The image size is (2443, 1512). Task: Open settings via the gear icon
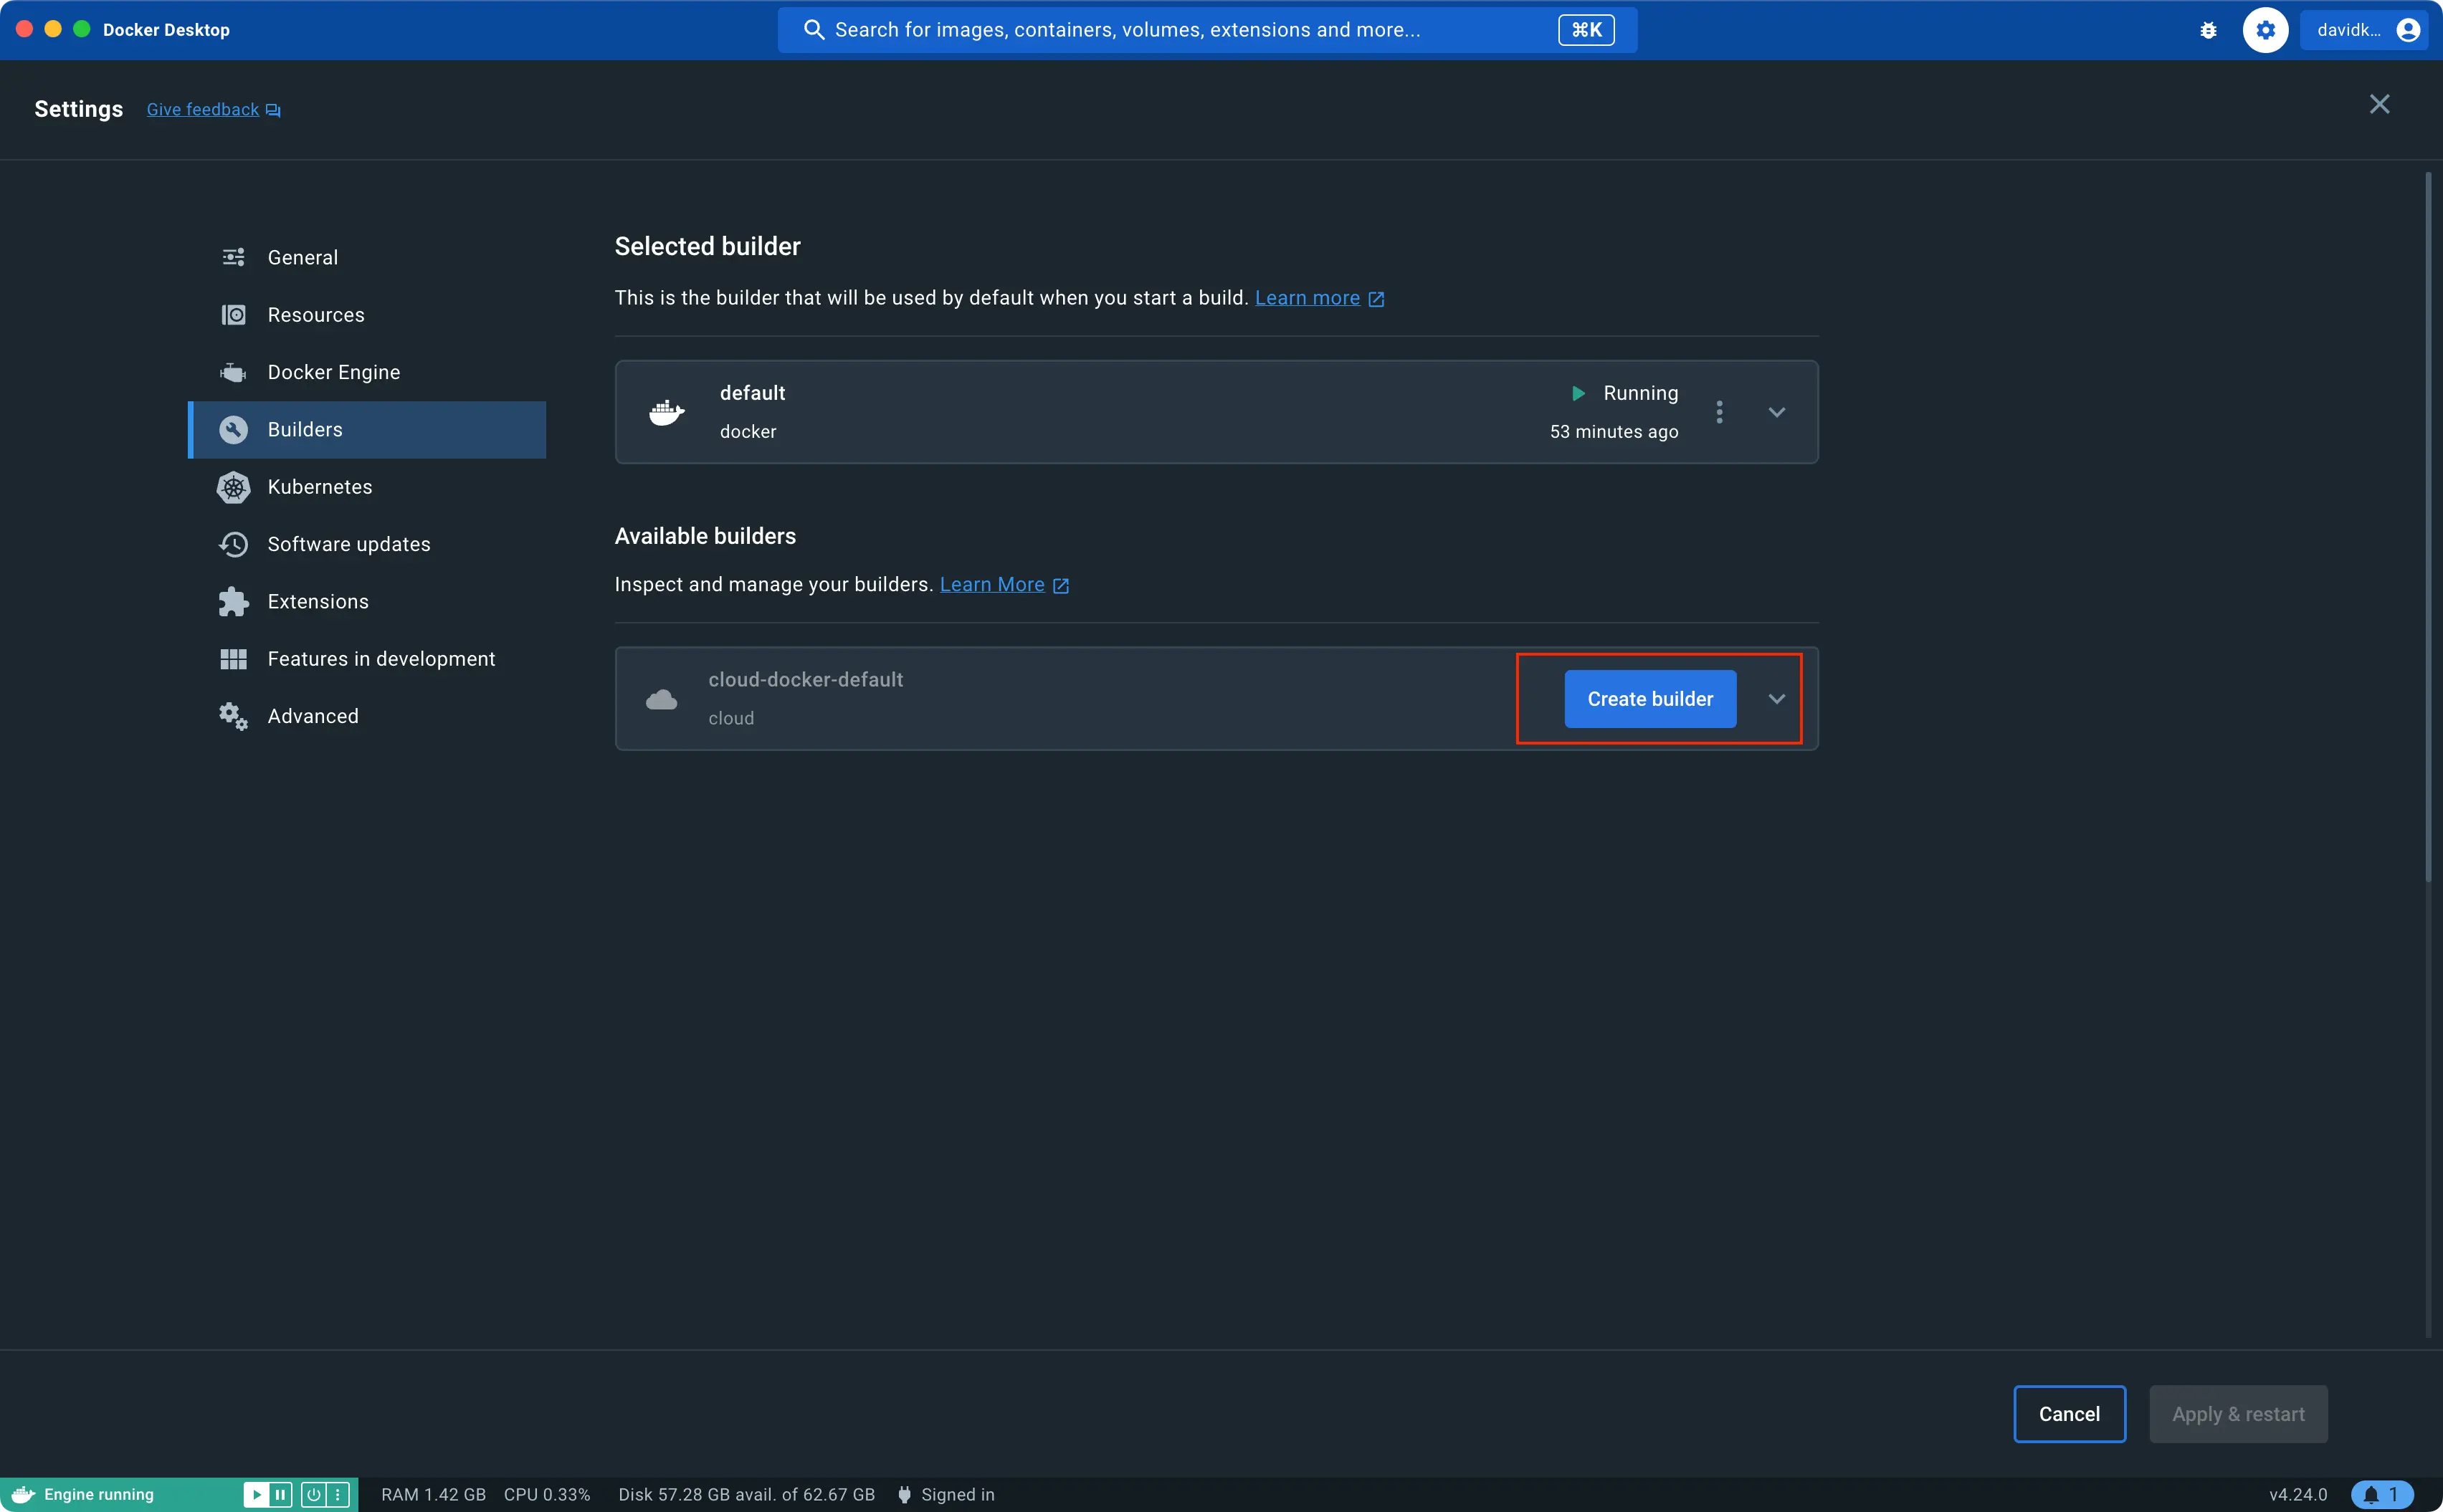pos(2265,30)
